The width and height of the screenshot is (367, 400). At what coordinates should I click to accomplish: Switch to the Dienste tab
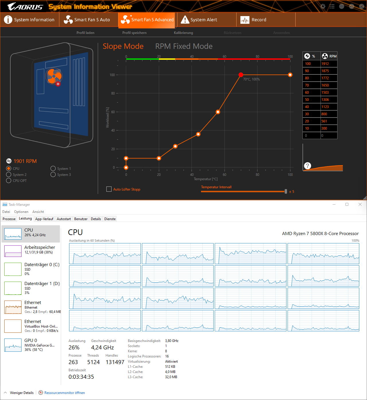(x=110, y=219)
